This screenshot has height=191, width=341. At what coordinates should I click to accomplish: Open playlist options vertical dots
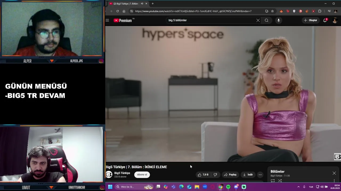(x=334, y=181)
